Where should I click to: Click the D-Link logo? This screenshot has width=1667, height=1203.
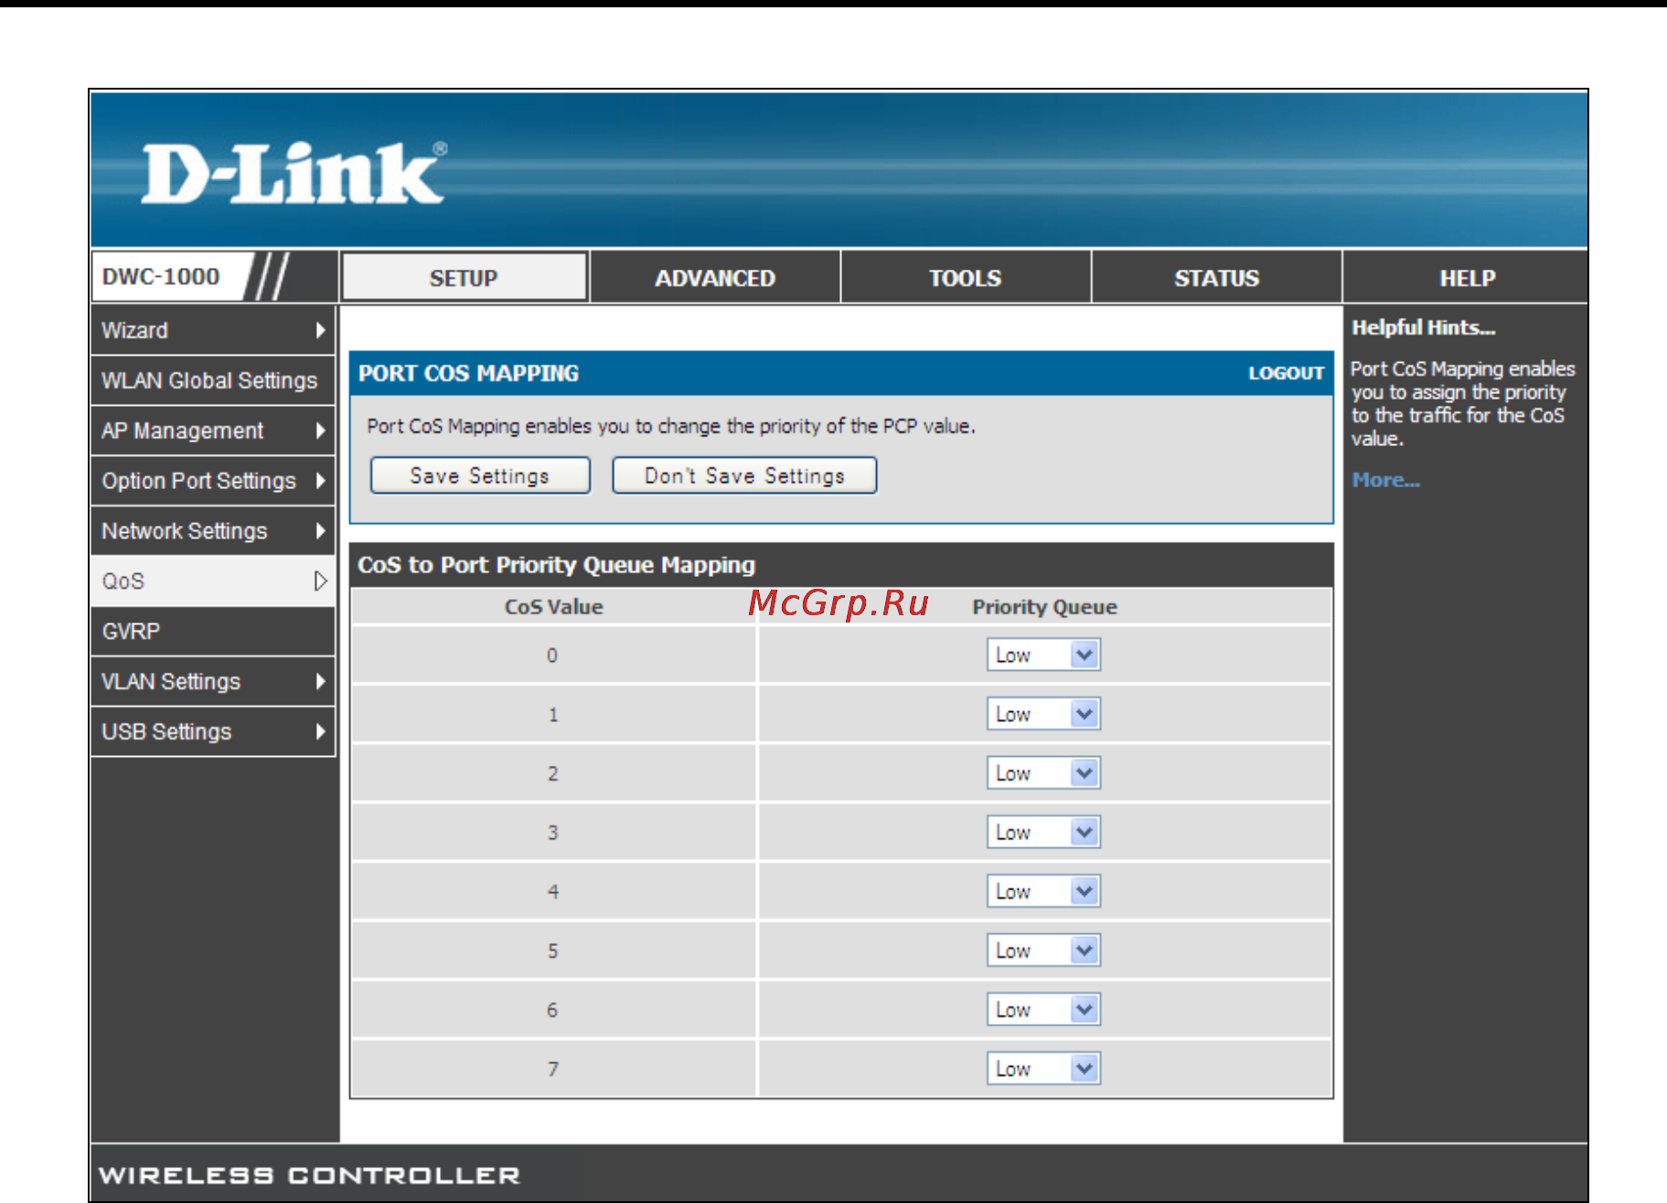click(294, 173)
